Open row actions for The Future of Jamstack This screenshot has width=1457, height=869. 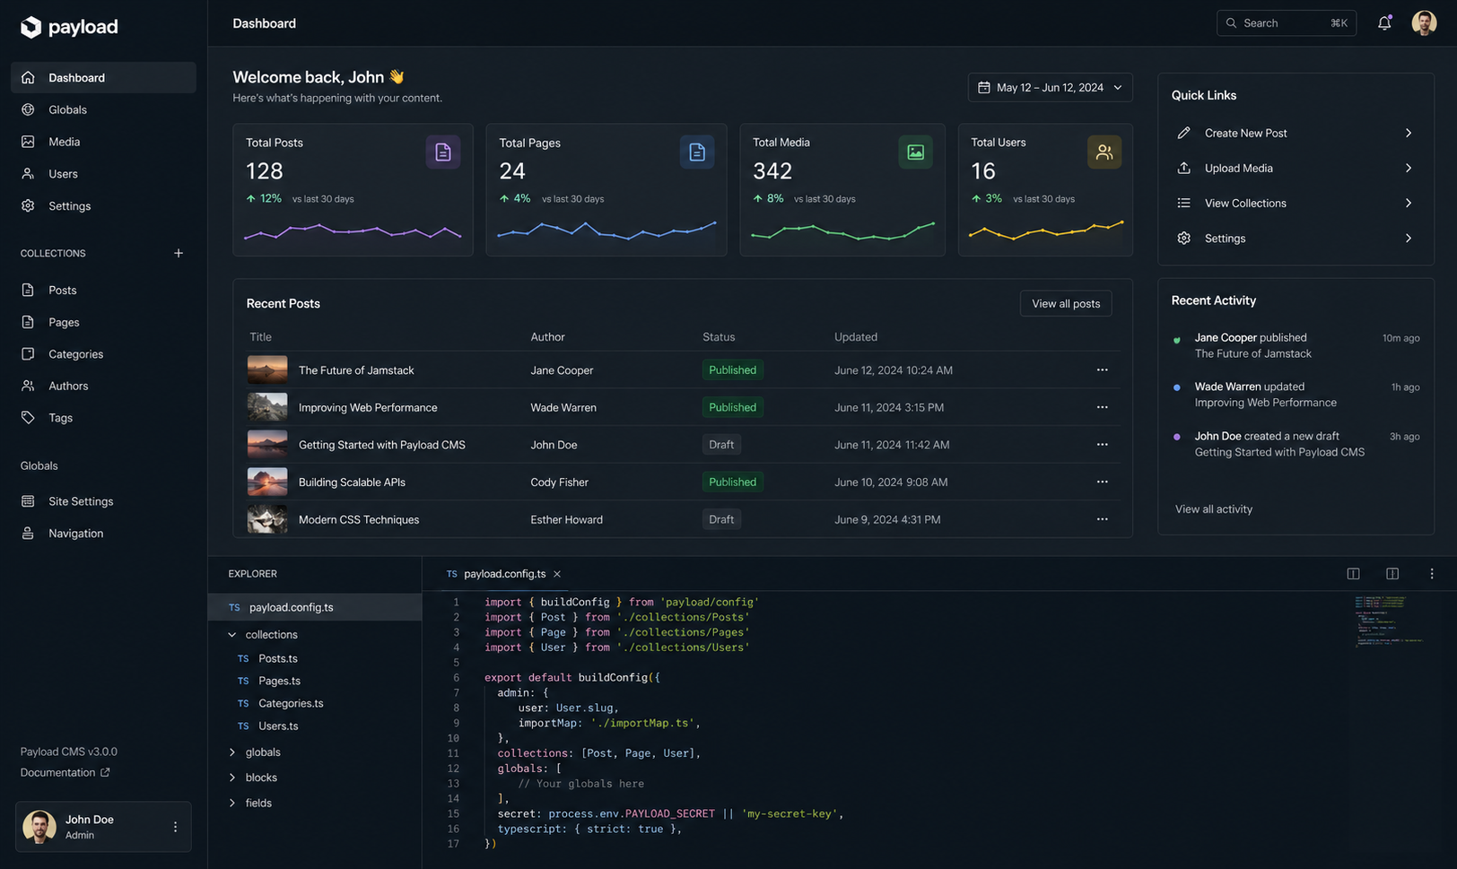click(x=1102, y=370)
